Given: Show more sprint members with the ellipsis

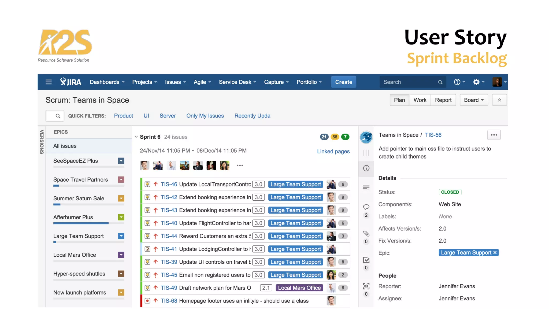Looking at the screenshot, I should tap(240, 165).
